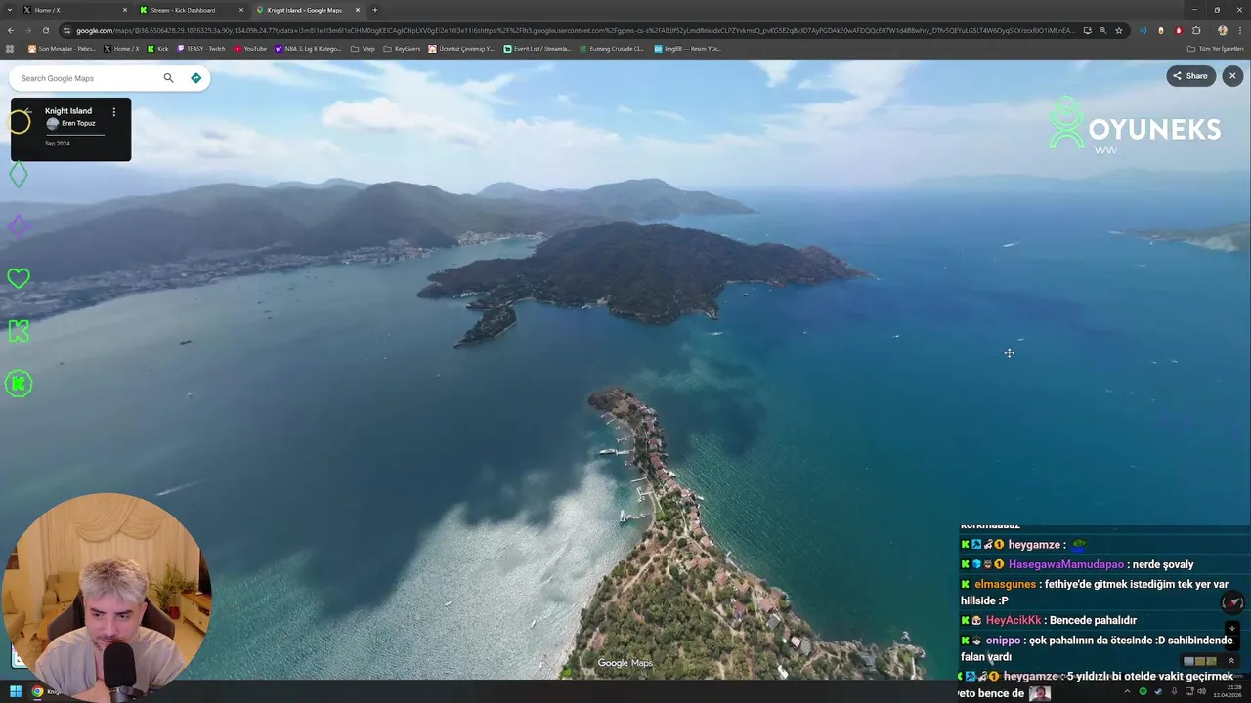Click the address bar URL
The height and width of the screenshot is (703, 1251).
(x=577, y=30)
